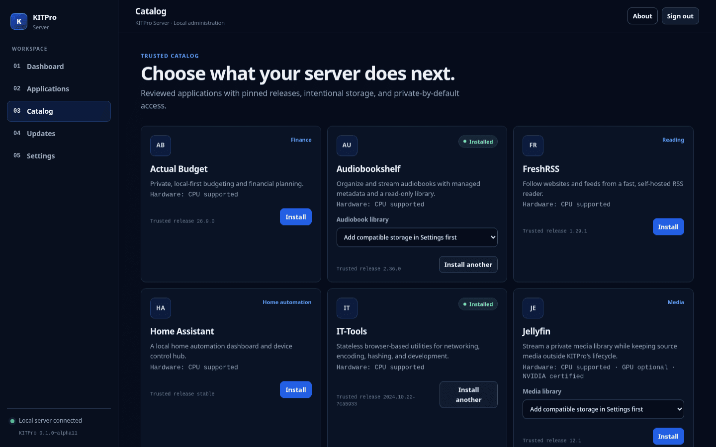This screenshot has height=447, width=716.
Task: Click the Audiobook library field label
Action: pos(362,220)
